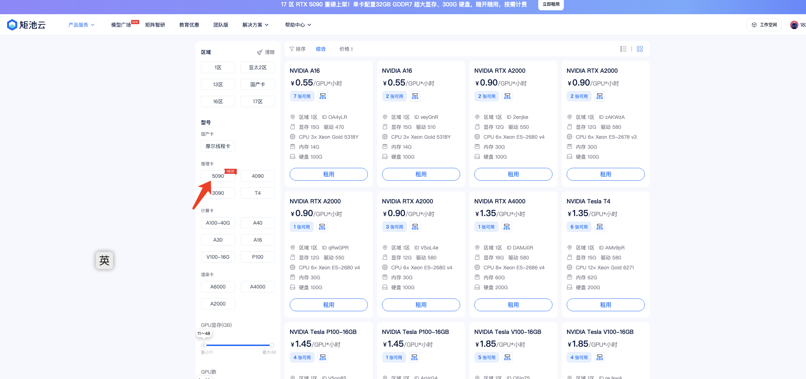Viewport: 806px width, 379px height.
Task: Toggle the 13区 region filter
Action: 218,84
